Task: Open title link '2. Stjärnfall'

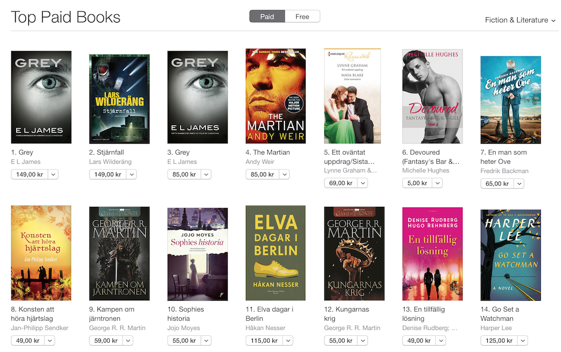Action: tap(107, 152)
